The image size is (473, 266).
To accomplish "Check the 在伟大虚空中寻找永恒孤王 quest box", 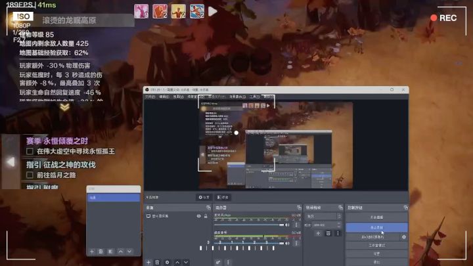I will click(x=30, y=151).
